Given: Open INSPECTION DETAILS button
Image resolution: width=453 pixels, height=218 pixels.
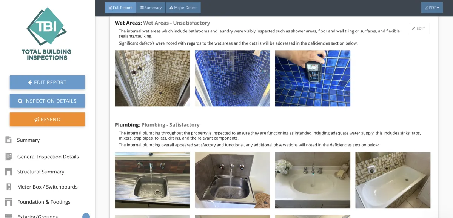Looking at the screenshot, I should pos(47,101).
